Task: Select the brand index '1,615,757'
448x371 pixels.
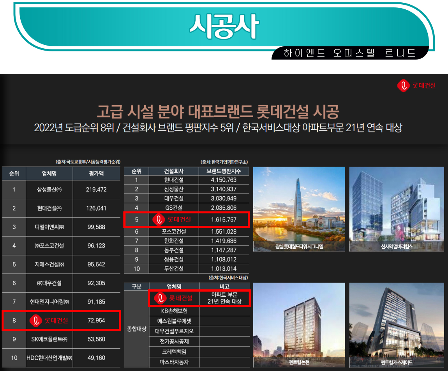Action: point(224,220)
